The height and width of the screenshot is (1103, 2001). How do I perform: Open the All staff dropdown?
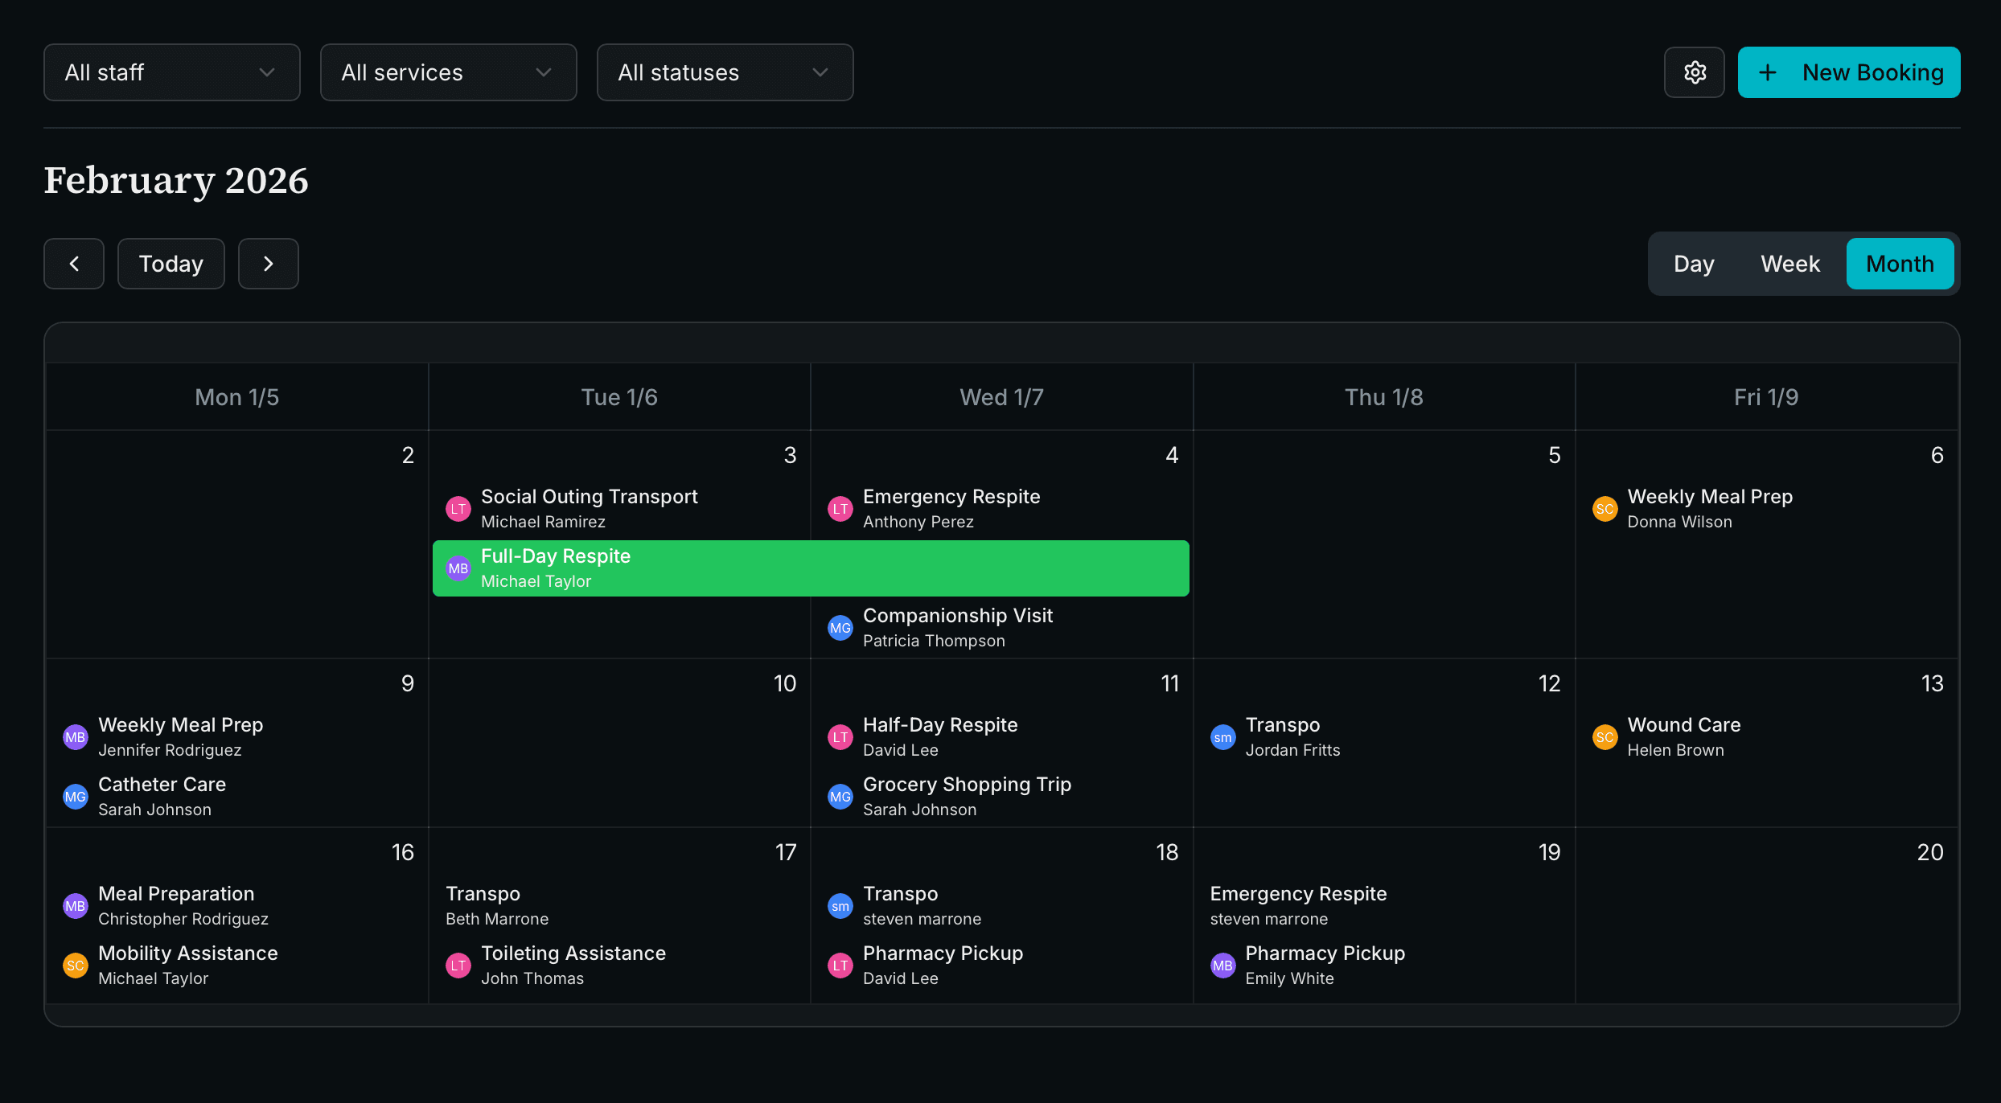click(x=171, y=72)
